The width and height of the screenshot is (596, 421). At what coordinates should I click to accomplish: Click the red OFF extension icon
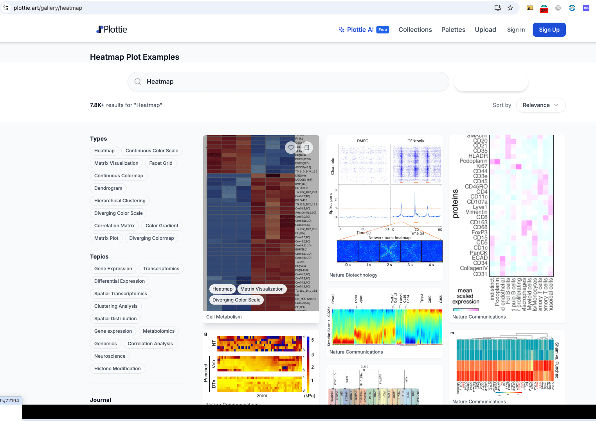[544, 9]
